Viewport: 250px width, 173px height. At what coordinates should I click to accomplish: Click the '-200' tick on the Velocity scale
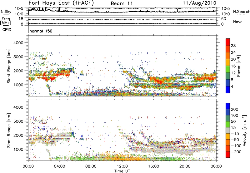[x=236, y=152]
